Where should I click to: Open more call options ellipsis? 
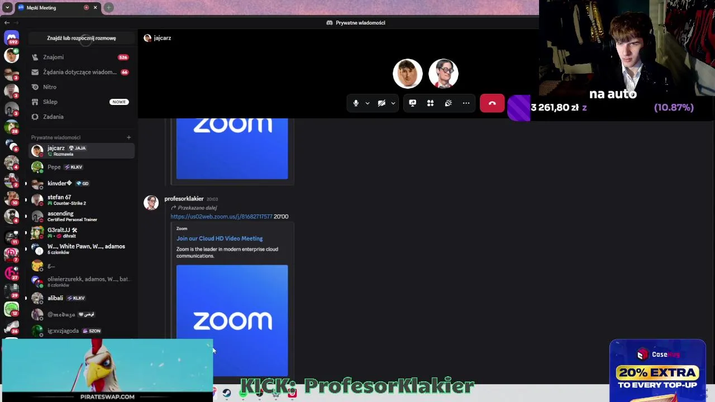pyautogui.click(x=466, y=103)
